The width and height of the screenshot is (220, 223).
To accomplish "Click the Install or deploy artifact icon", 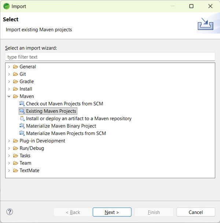I will [x=22, y=118].
